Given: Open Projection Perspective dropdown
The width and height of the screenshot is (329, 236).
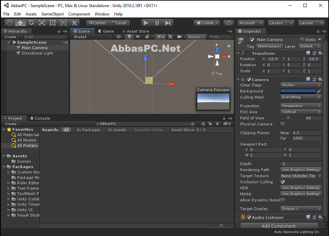Looking at the screenshot, I should [301, 106].
